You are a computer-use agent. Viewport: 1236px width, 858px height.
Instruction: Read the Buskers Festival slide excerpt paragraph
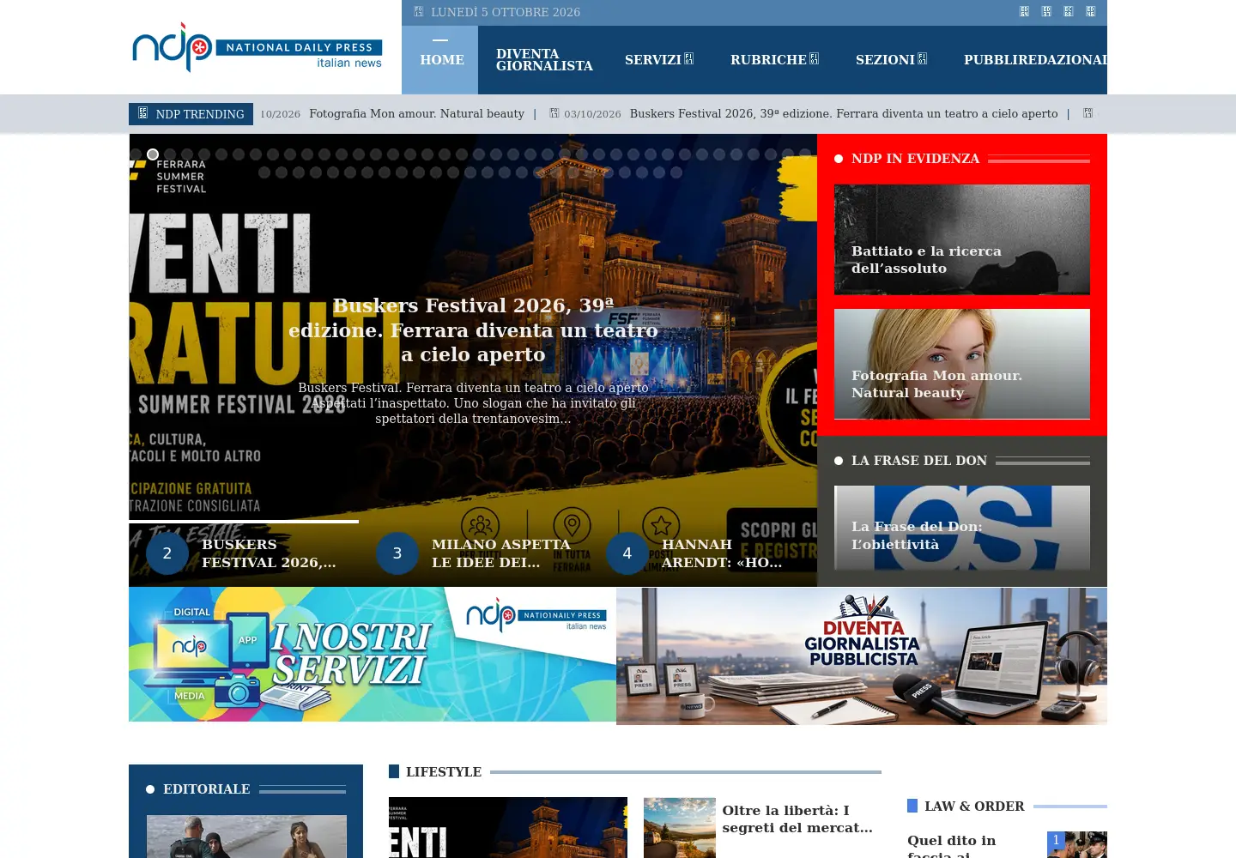[x=473, y=403]
